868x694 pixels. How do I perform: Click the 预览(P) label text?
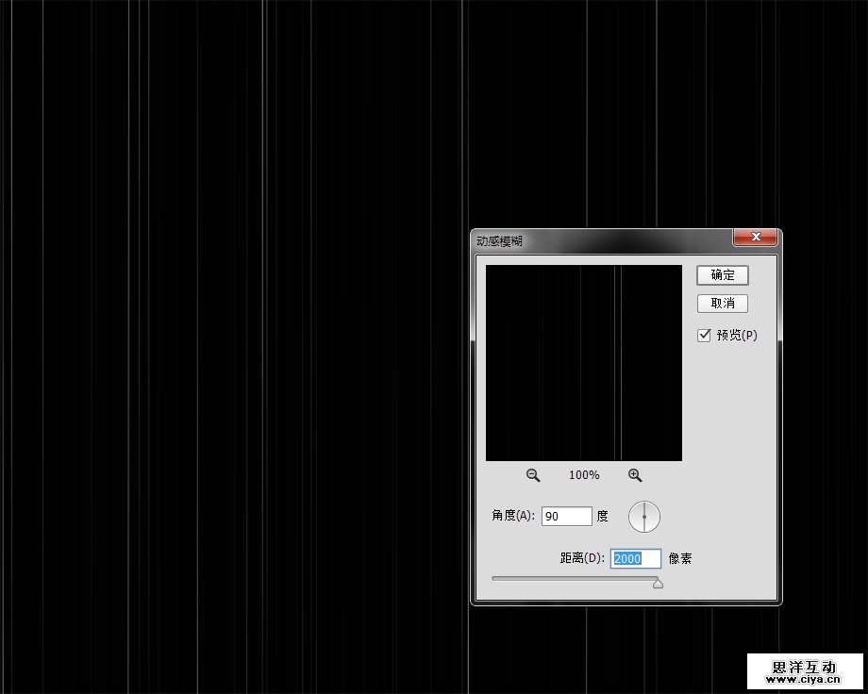point(737,336)
